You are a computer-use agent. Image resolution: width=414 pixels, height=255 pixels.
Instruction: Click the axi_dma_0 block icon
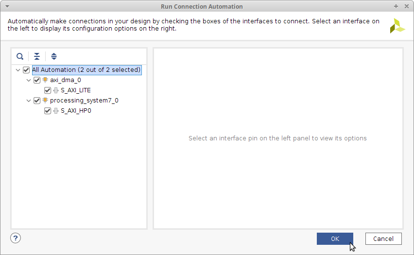click(45, 80)
